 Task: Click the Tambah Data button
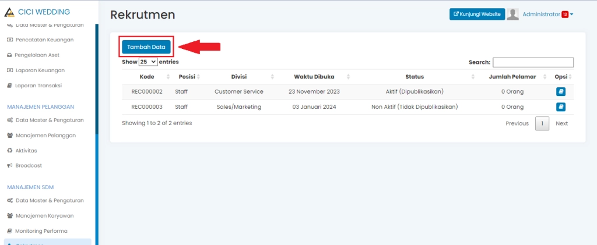[146, 47]
